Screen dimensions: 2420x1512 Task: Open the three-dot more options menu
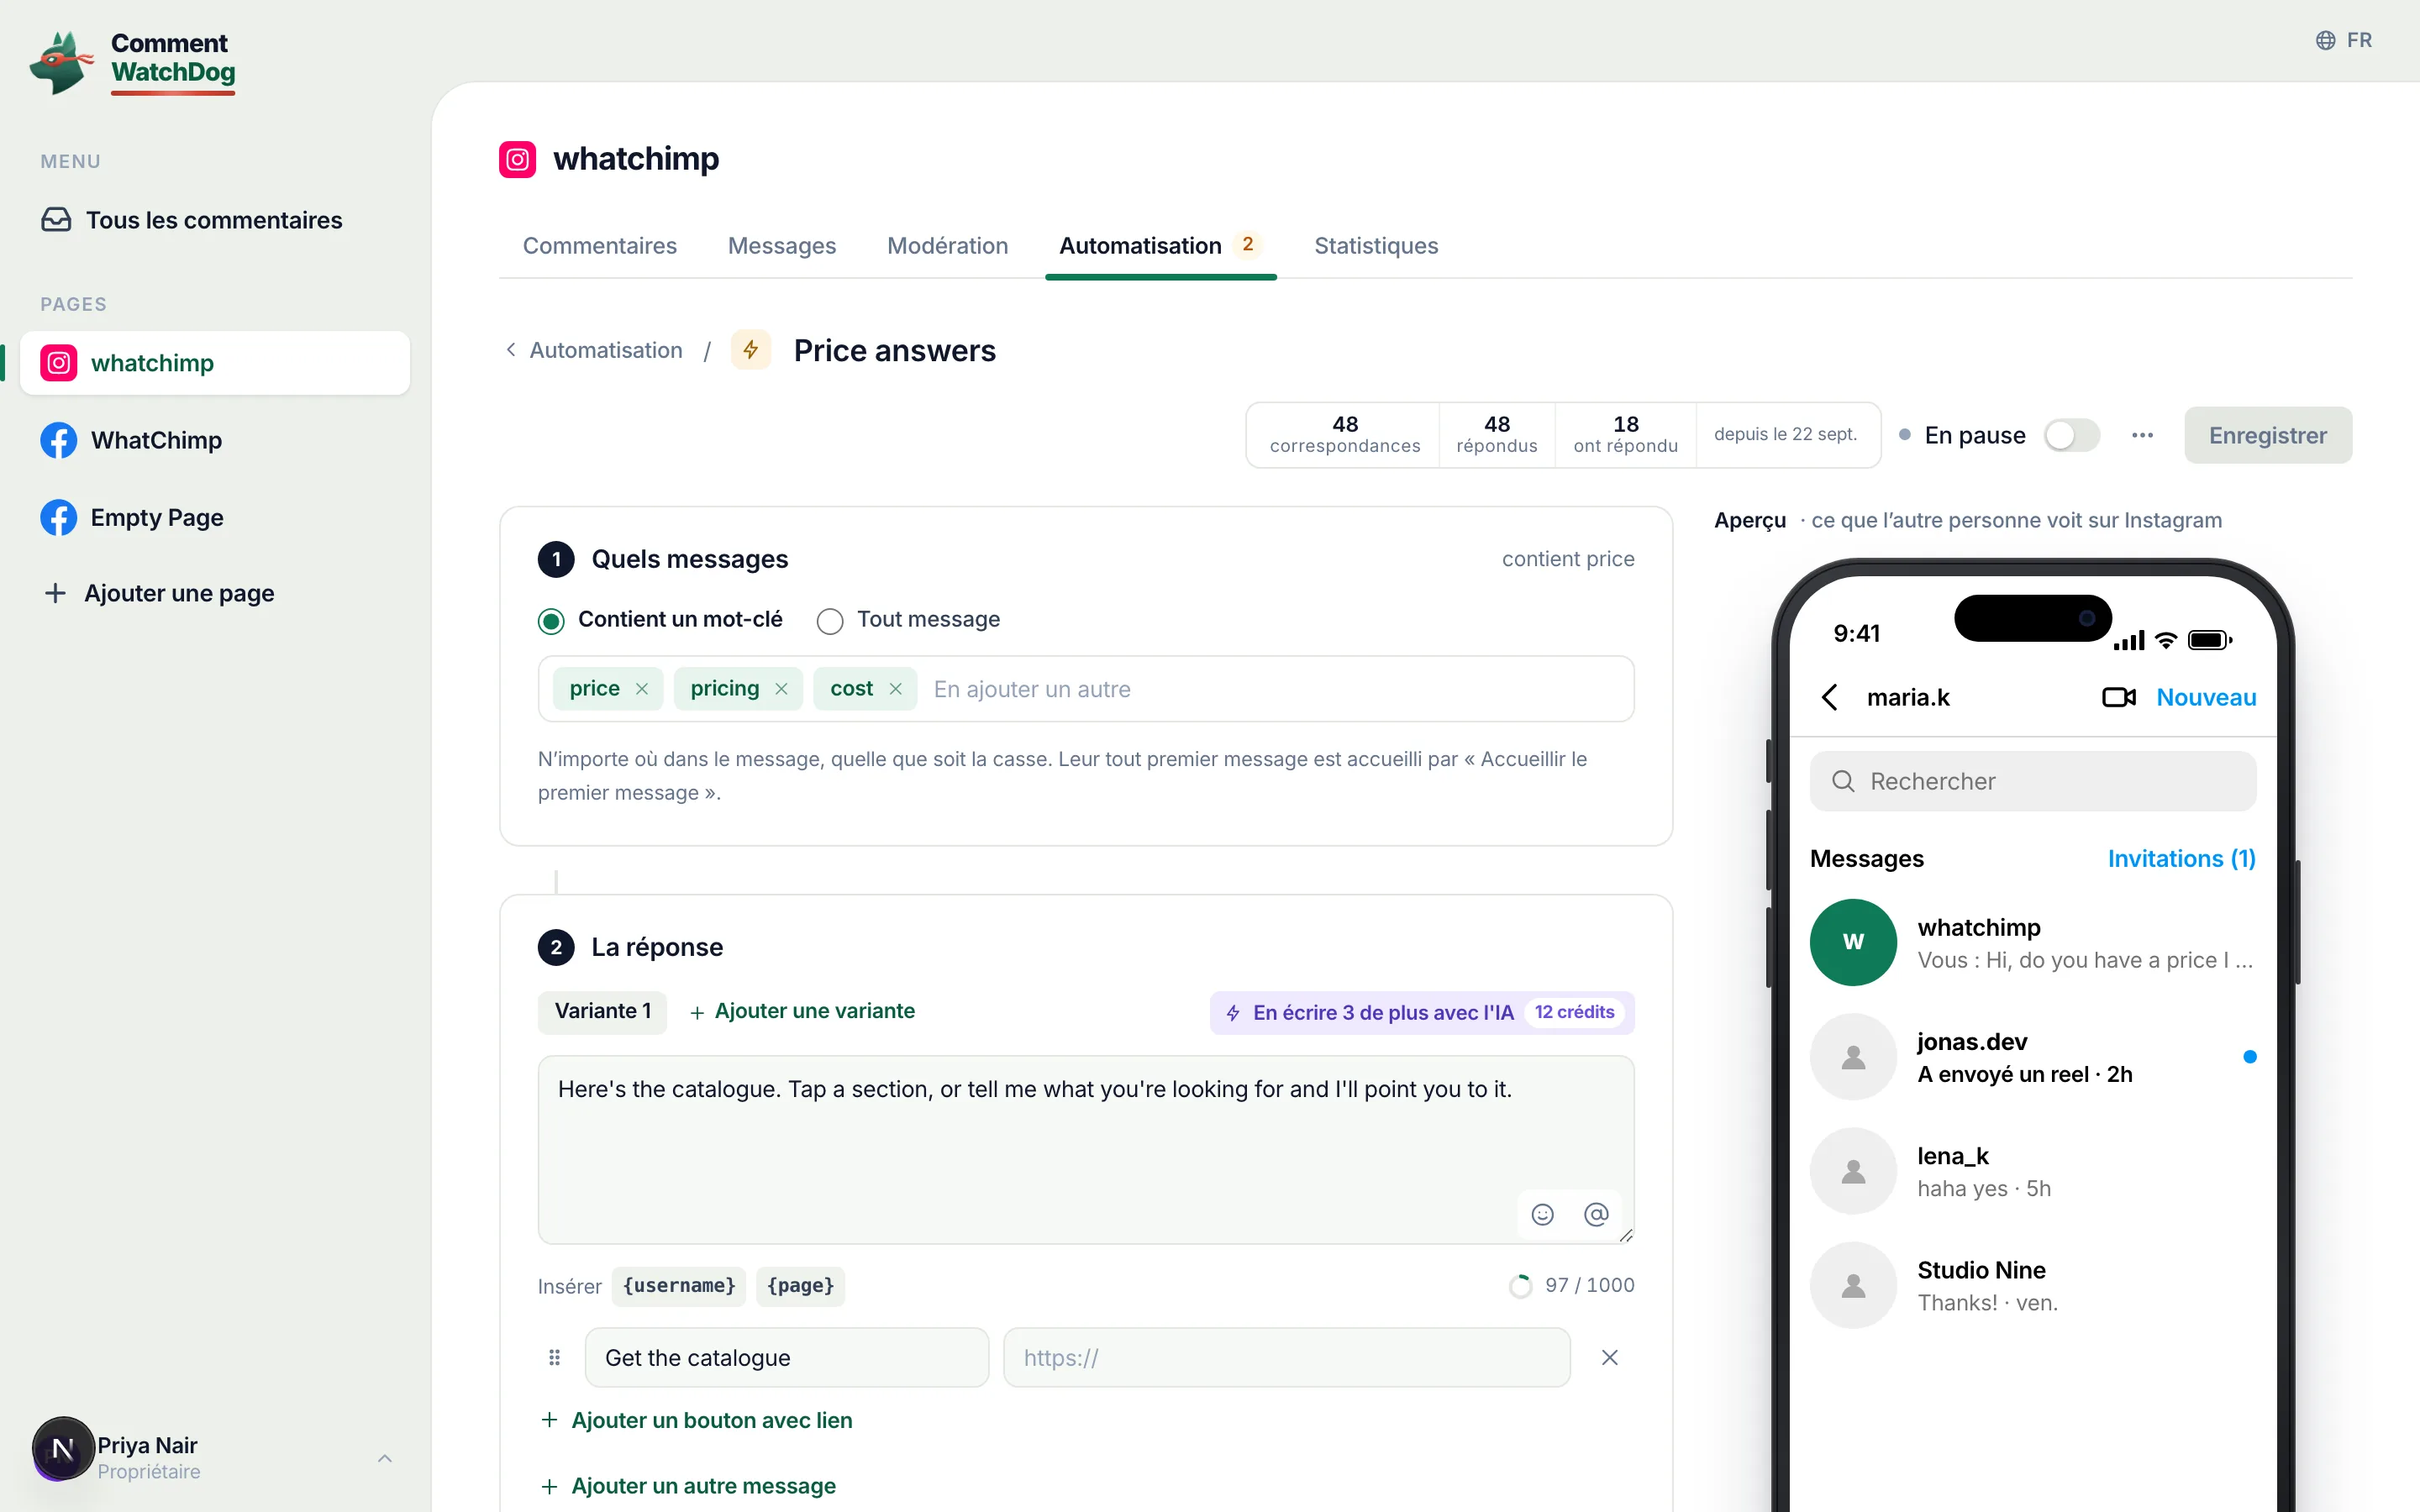[2142, 435]
